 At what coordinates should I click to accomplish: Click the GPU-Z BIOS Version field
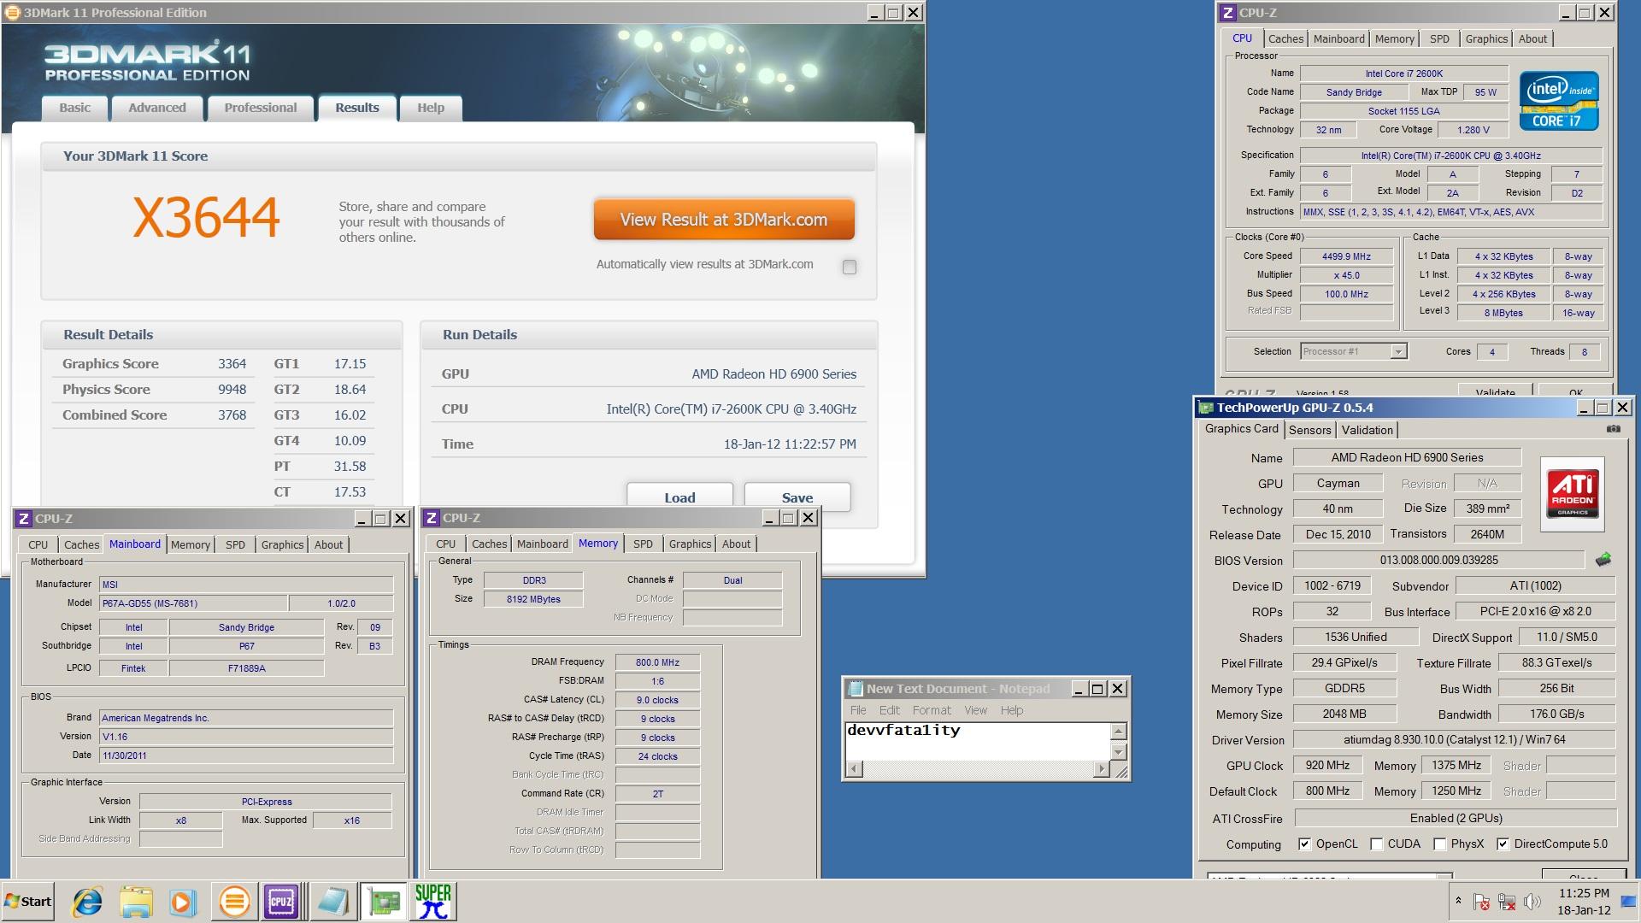point(1438,560)
